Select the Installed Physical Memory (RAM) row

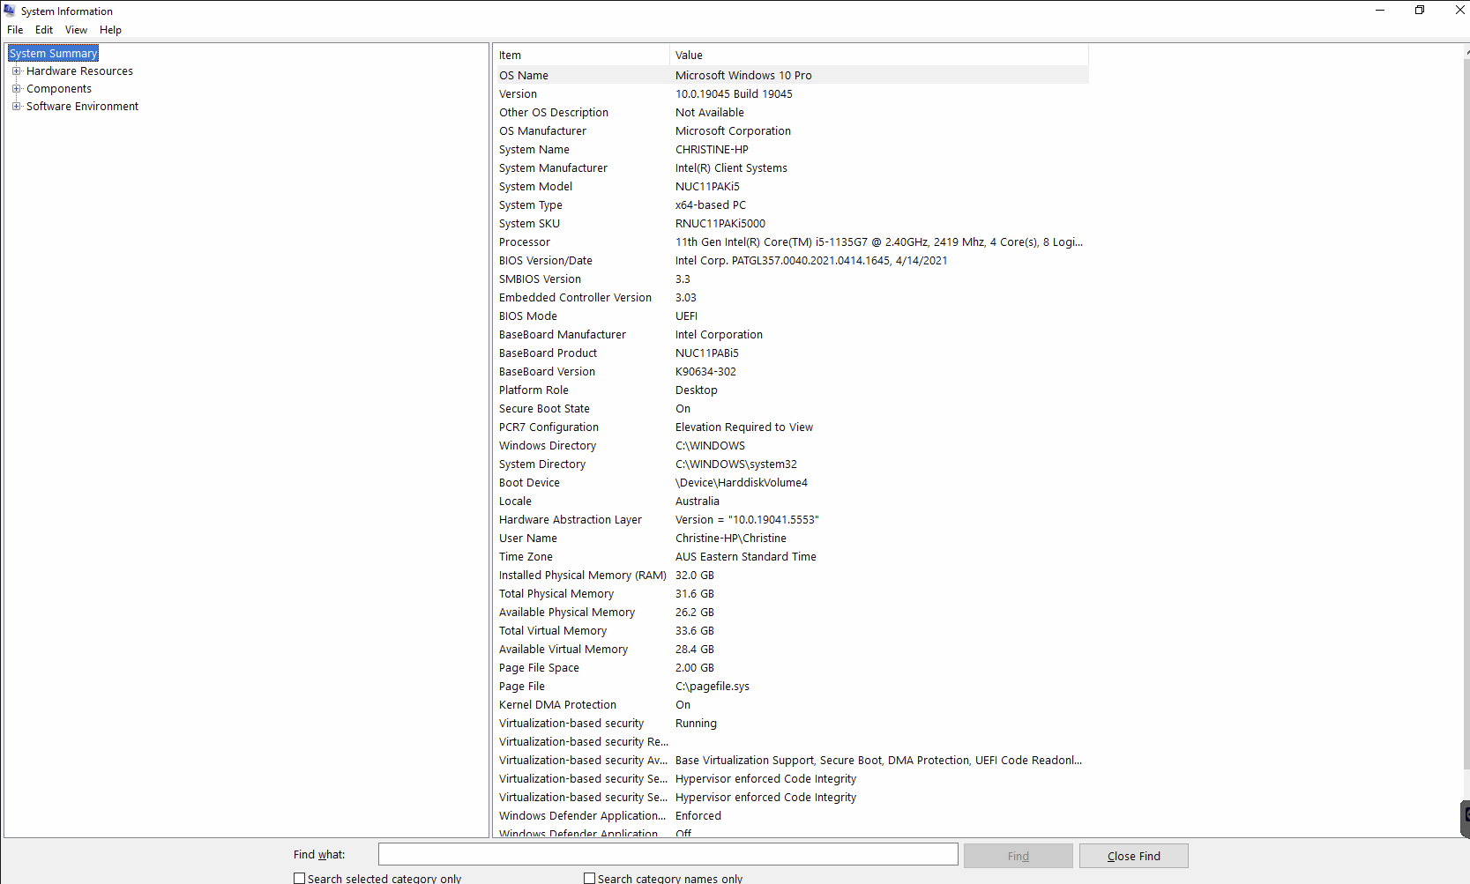[791, 576]
